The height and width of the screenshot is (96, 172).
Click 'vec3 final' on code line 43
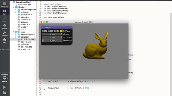[53, 81]
